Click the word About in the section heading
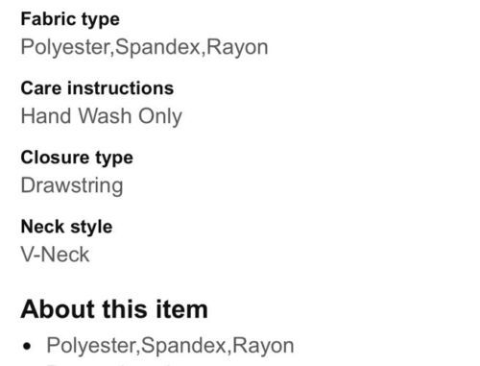480x366 pixels. [x=59, y=309]
